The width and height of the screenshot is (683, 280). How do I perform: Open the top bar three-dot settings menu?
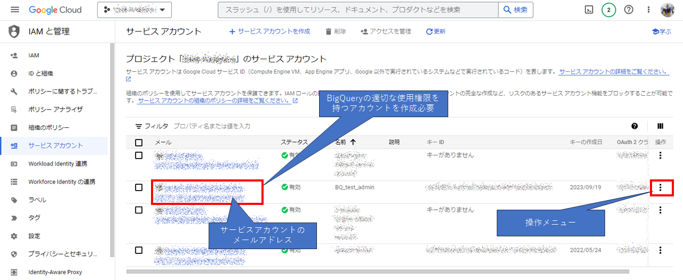[648, 10]
